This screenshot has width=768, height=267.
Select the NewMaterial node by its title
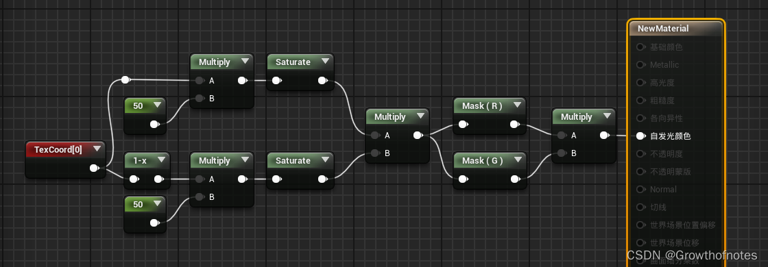662,29
